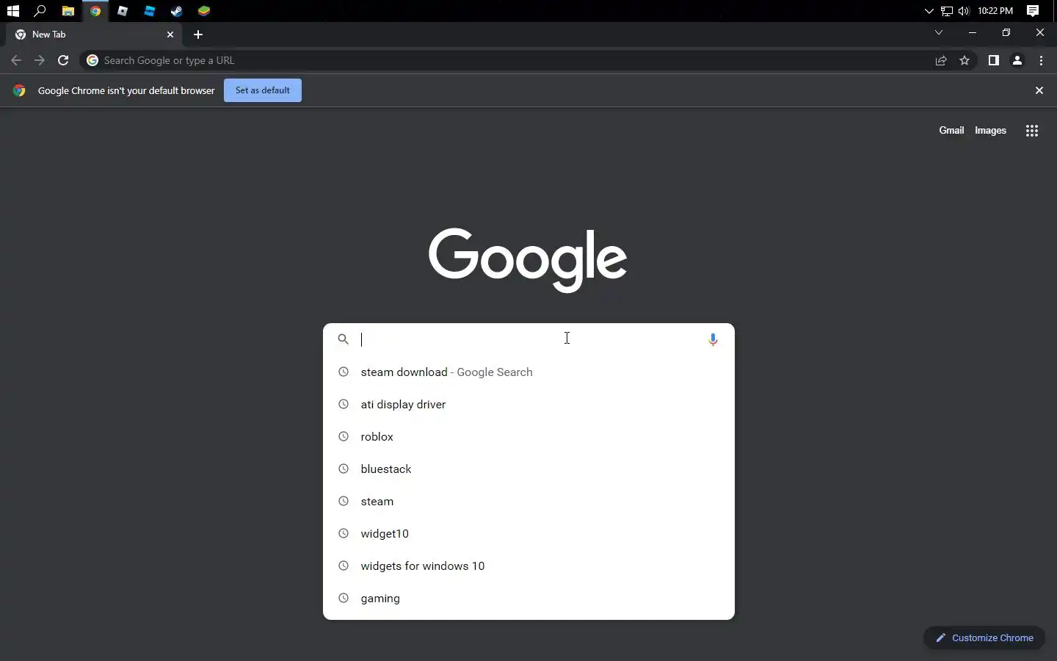The image size is (1057, 661).
Task: Focus the address bar URL field
Action: pyautogui.click(x=514, y=60)
